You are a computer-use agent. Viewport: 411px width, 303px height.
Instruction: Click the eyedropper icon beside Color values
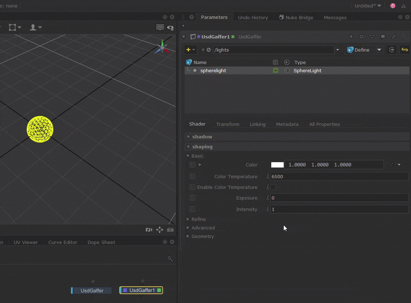(x=391, y=165)
